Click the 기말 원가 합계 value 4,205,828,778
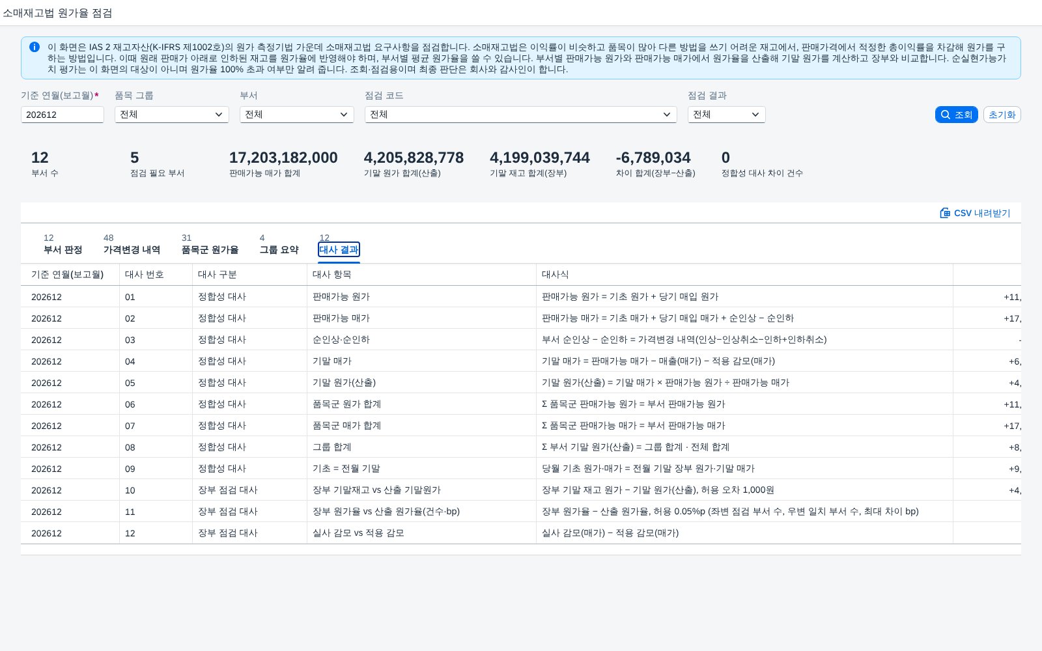The height and width of the screenshot is (651, 1042). pos(414,158)
